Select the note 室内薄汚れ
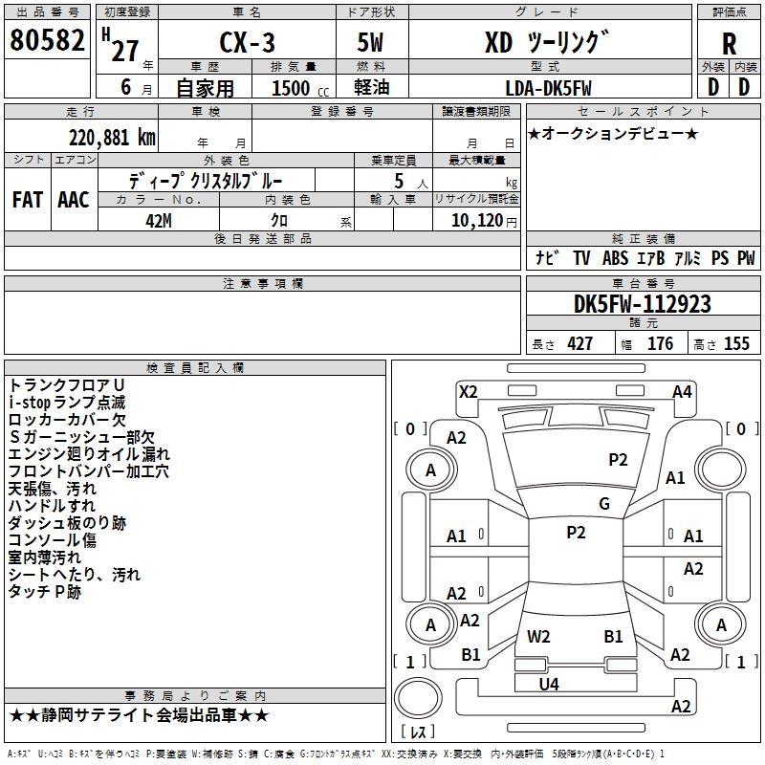Viewport: 765px width, 765px height. click(45, 557)
